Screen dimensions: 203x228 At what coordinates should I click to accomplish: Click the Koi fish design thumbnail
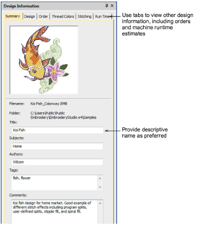tap(44, 60)
